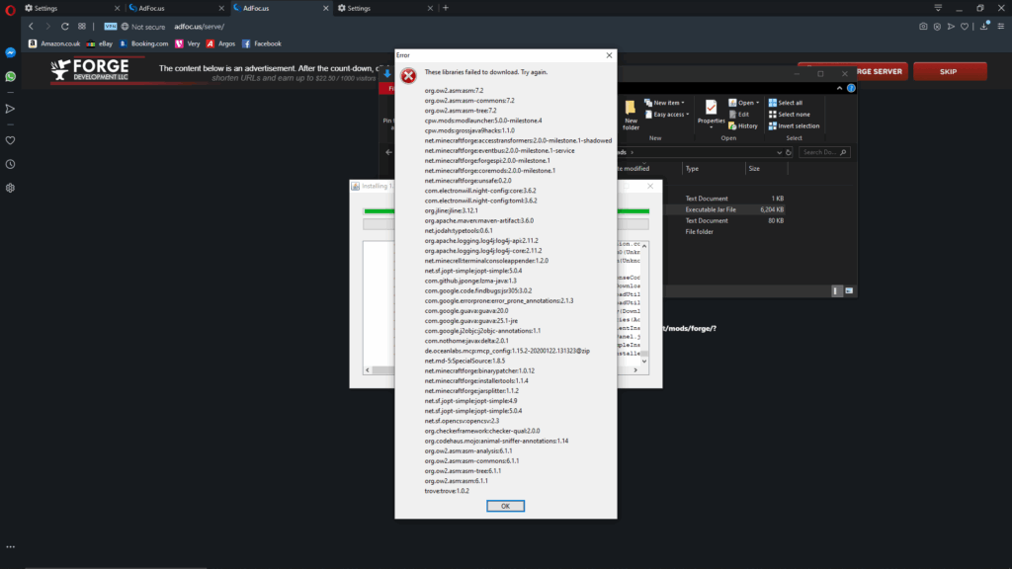Open the Easy access dropdown in File Explorer

point(667,115)
